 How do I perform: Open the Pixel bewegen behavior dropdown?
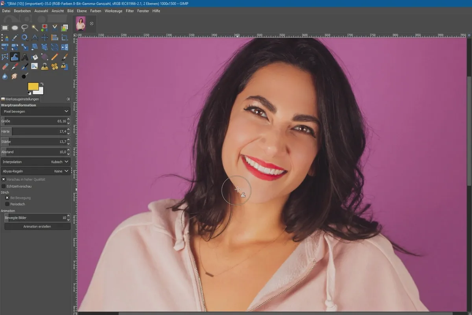pos(35,111)
